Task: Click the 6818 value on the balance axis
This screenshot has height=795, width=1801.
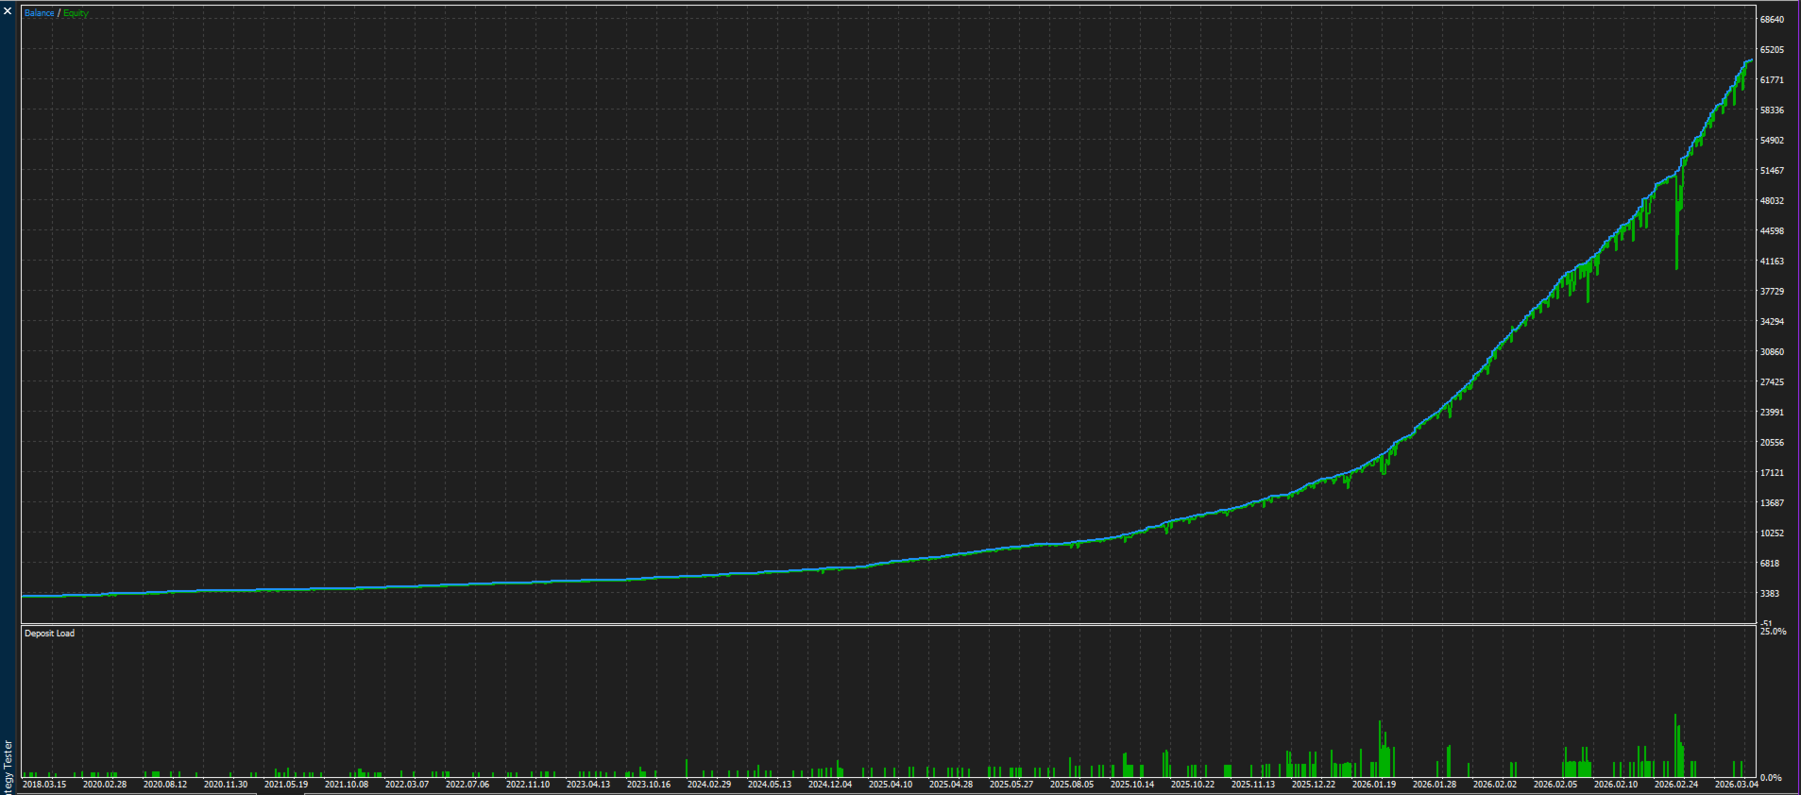Action: pyautogui.click(x=1770, y=564)
